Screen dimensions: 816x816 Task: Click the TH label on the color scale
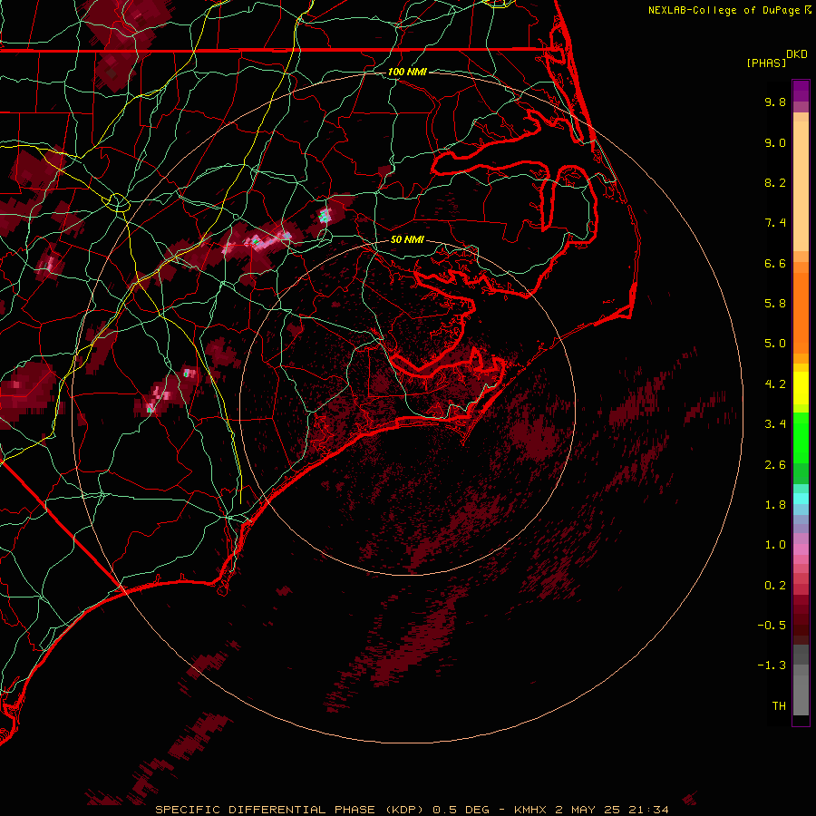pyautogui.click(x=779, y=706)
